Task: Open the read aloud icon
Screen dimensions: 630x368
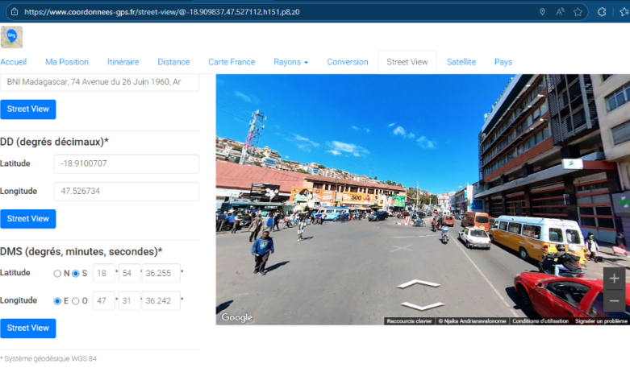Action: pos(560,12)
